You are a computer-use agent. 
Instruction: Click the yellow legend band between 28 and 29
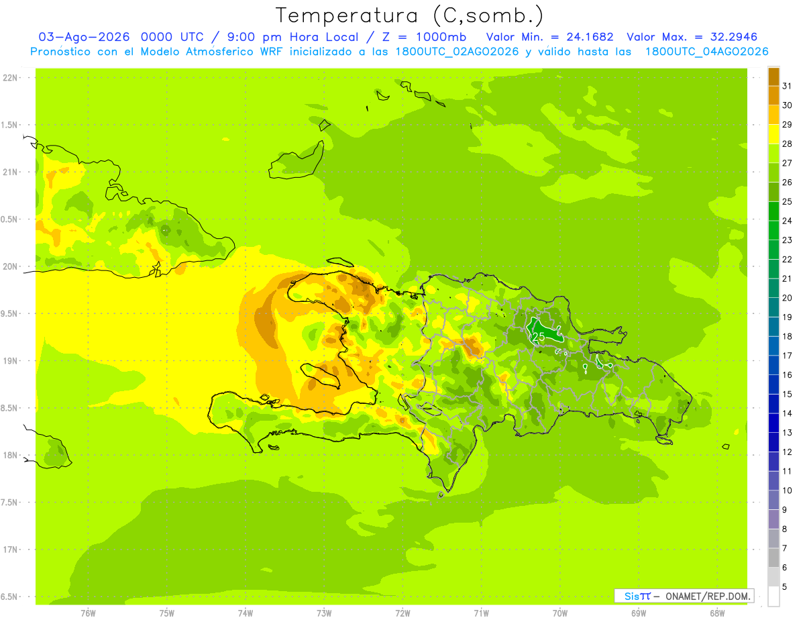(x=773, y=134)
